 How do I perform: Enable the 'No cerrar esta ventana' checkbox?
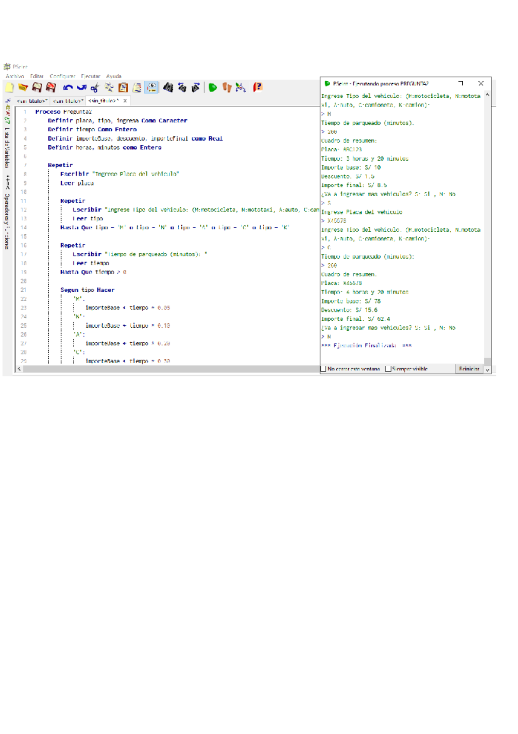click(323, 369)
